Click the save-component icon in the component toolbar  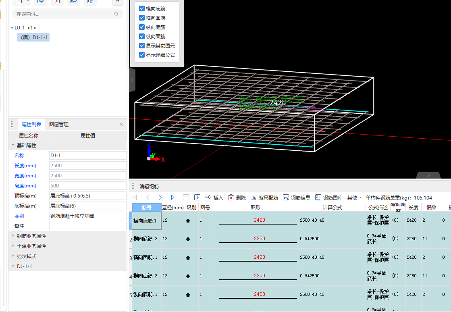(x=90, y=2)
